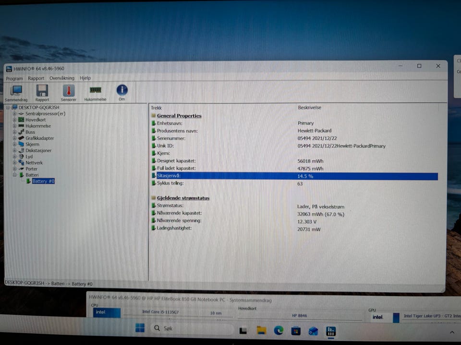Viewport: 461px width, 345px height.
Task: Open Microsoft Store taskbar icon
Action: (x=295, y=331)
